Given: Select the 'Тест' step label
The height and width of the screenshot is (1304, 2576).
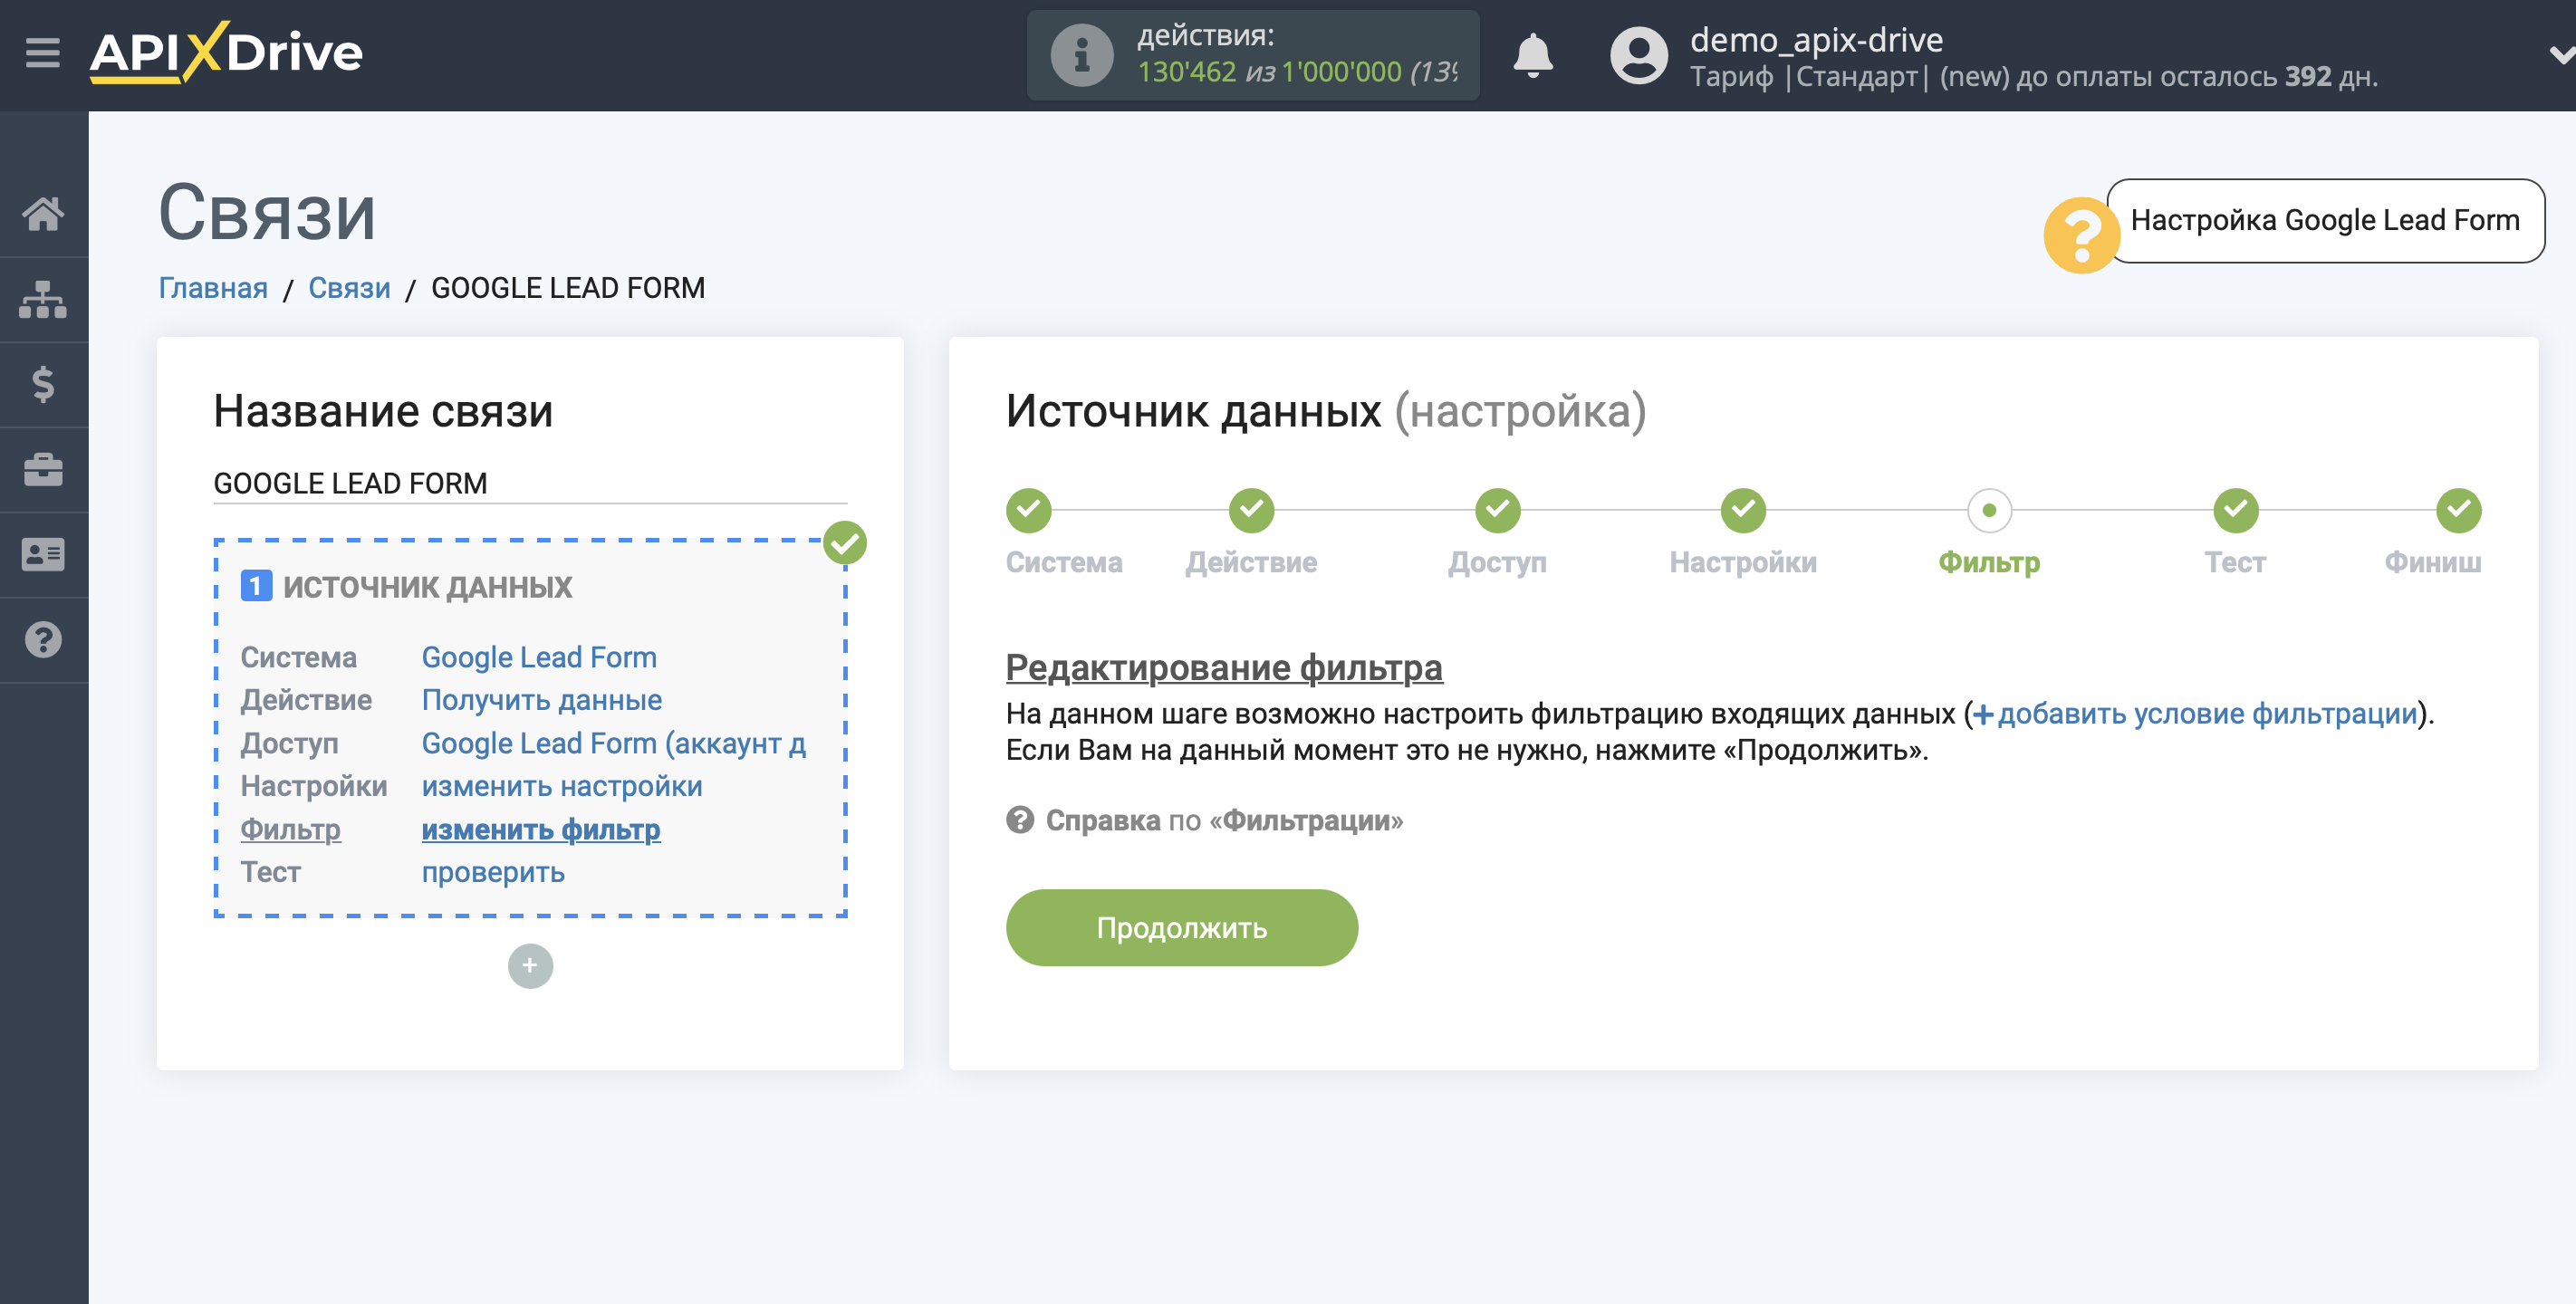Looking at the screenshot, I should pos(2235,562).
